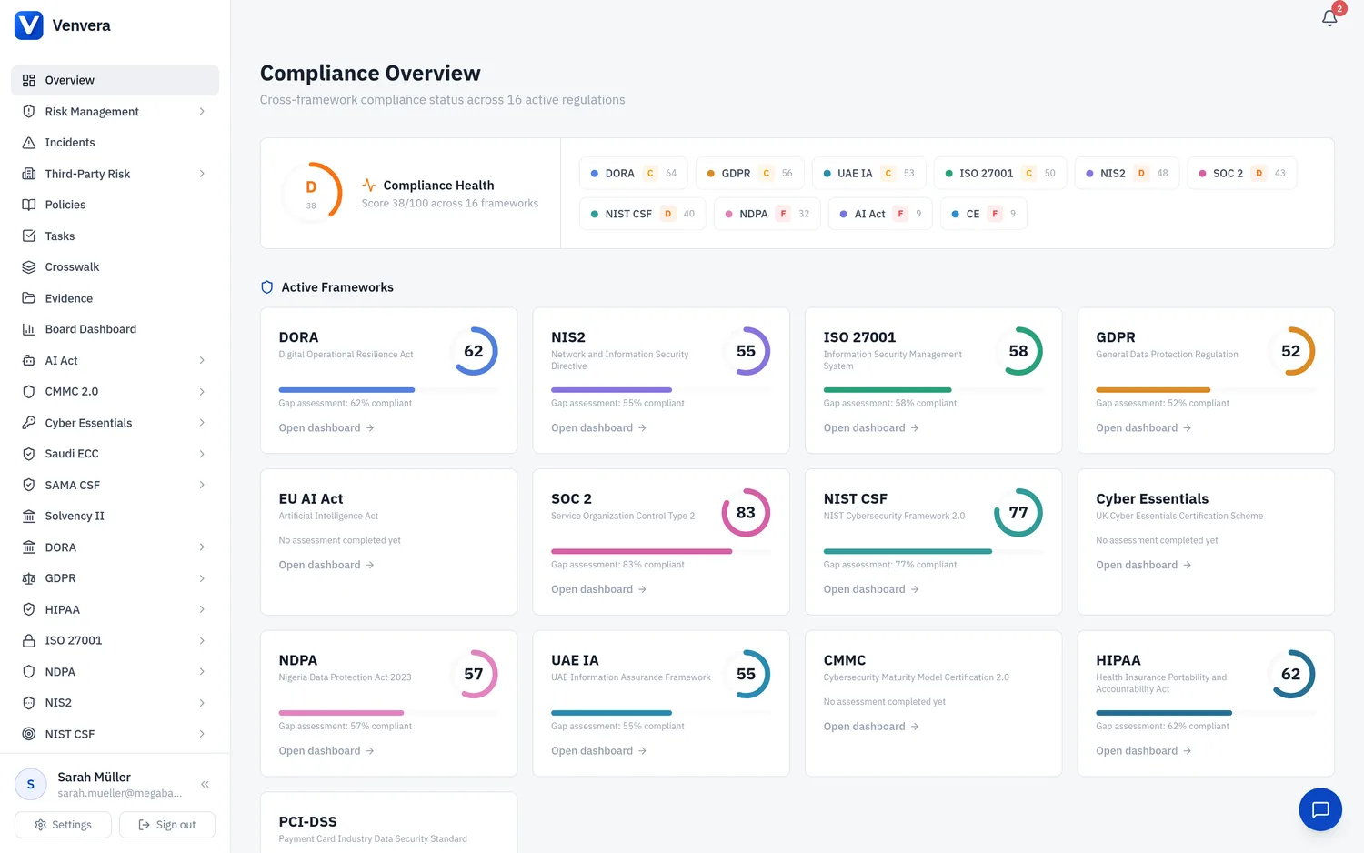Click the GDPR scales icon
This screenshot has width=1364, height=853.
(x=29, y=578)
